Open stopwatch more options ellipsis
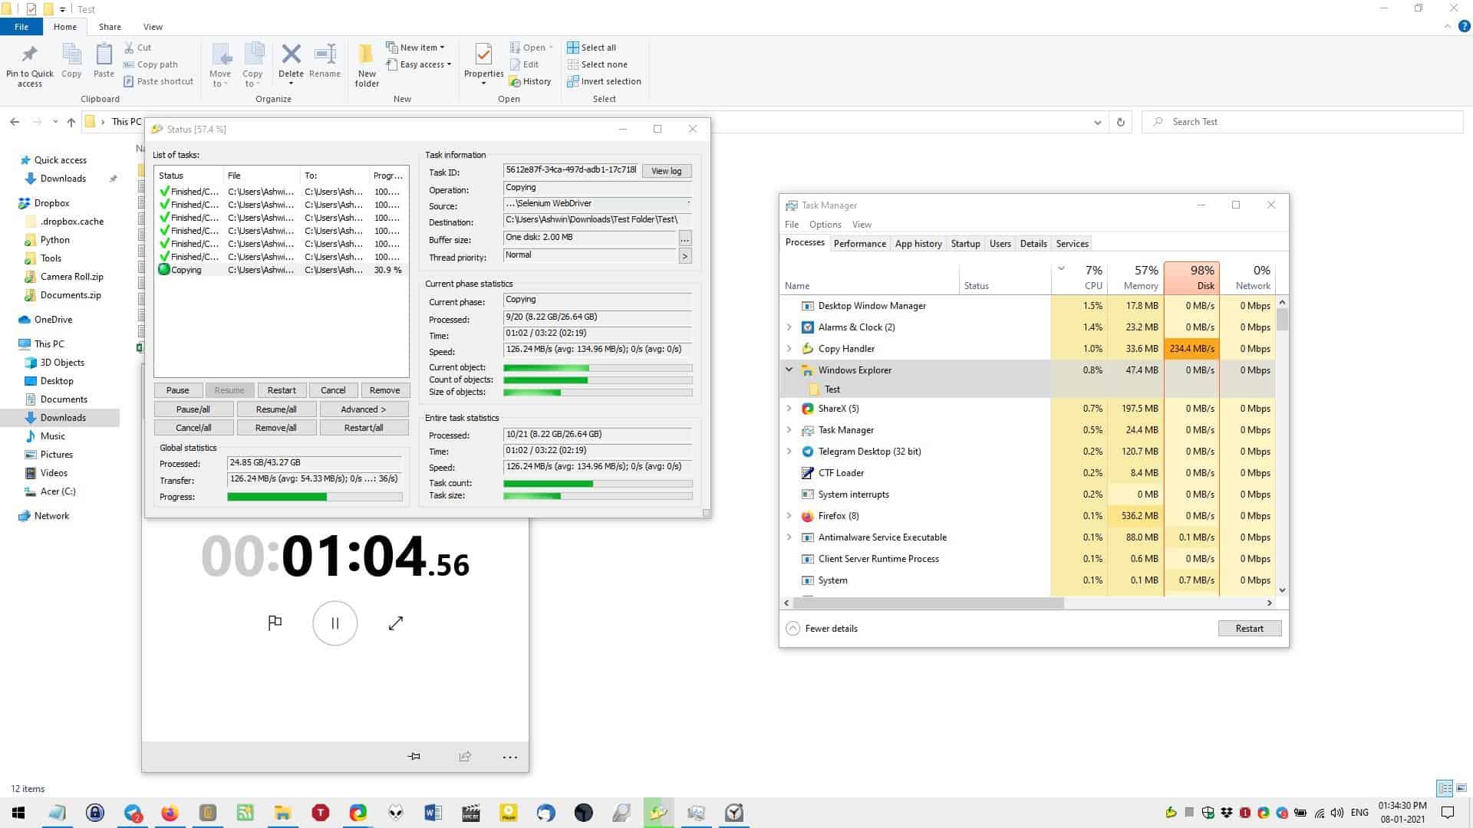Image resolution: width=1473 pixels, height=828 pixels. click(509, 757)
